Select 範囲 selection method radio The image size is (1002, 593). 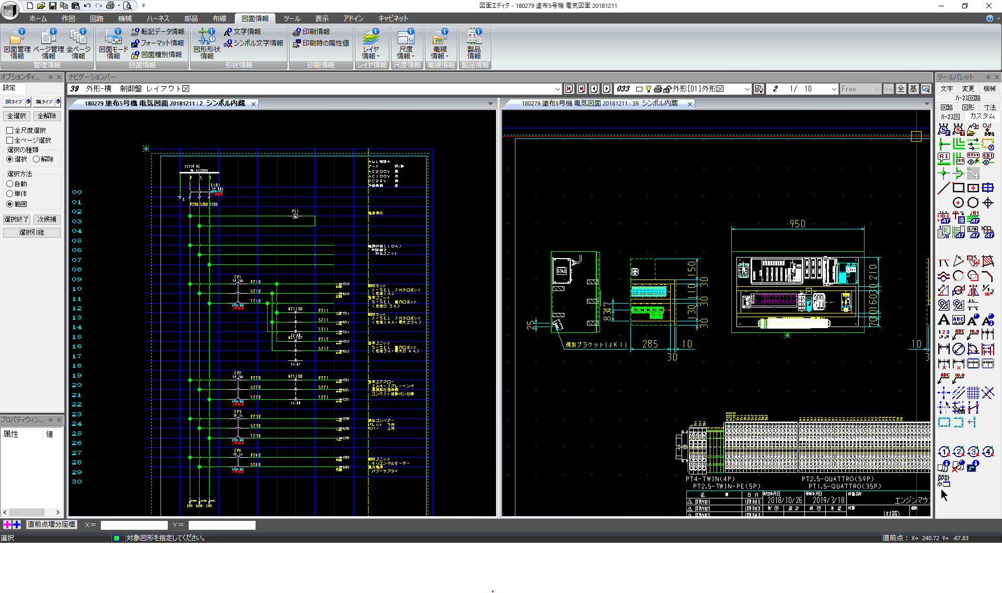[9, 204]
